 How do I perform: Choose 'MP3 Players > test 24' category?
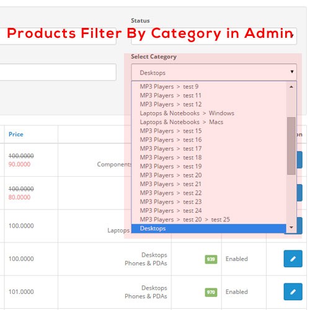point(209,211)
